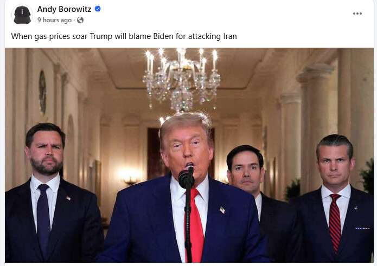Image resolution: width=377 pixels, height=266 pixels.
Task: Click the green plant at right edge
Action: click(367, 177)
